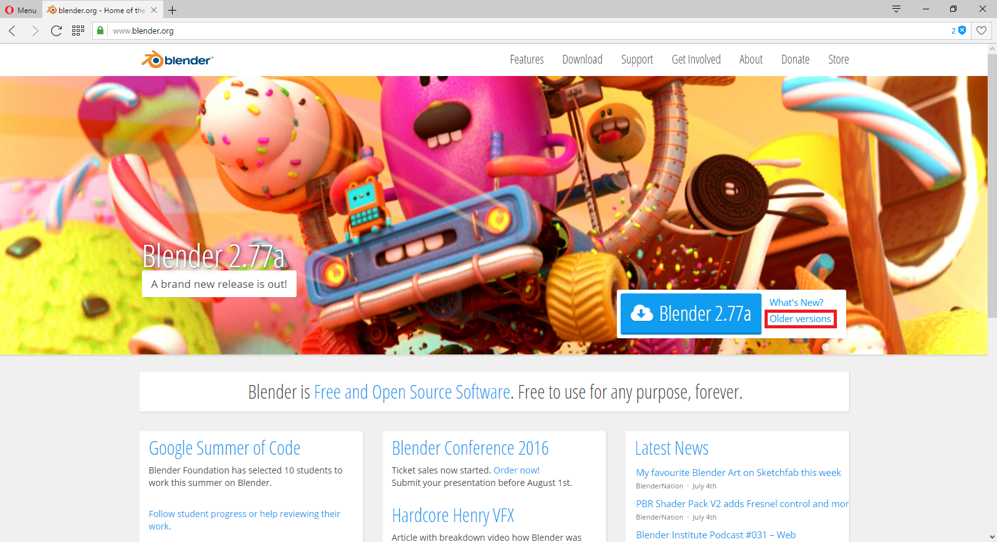Open the tab menu icon in title bar

pyautogui.click(x=896, y=9)
